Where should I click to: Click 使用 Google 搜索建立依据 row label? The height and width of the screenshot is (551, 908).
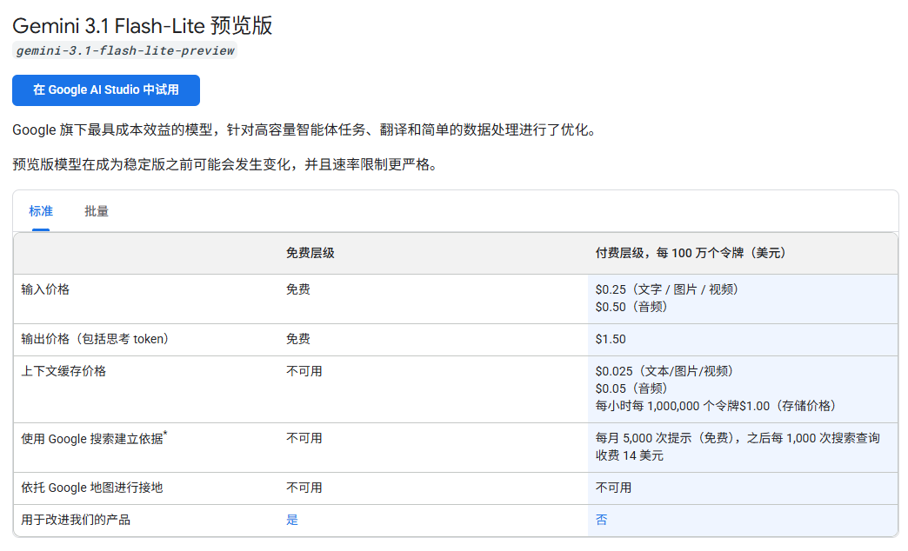tap(94, 438)
